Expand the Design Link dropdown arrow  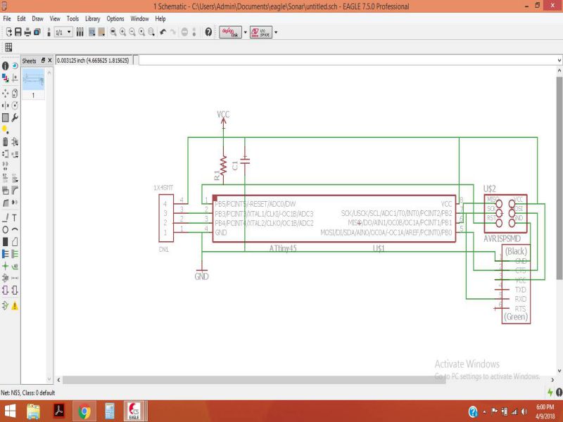point(245,32)
